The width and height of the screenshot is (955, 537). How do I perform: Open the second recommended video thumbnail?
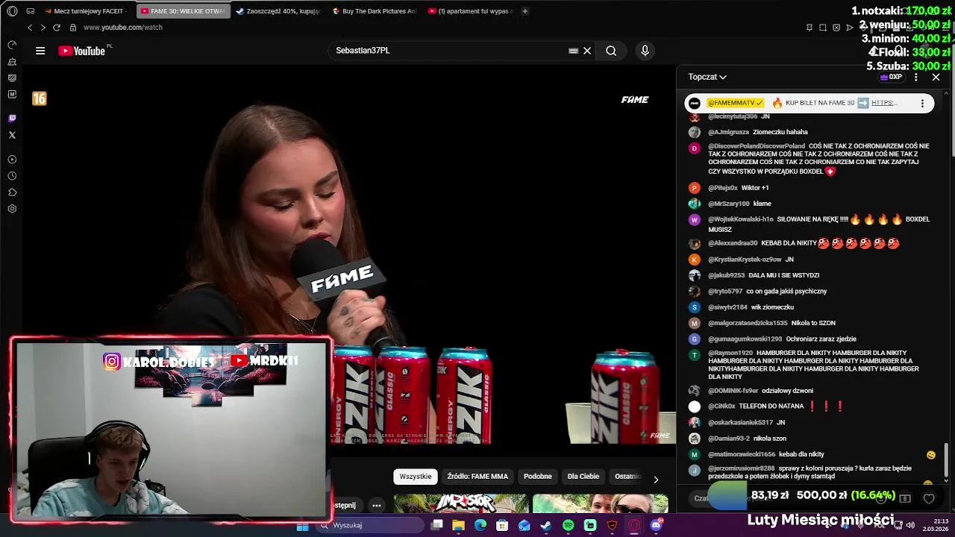601,503
